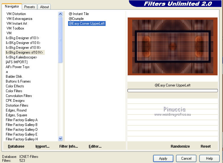Select the plain VM category
The height and width of the screenshot is (163, 223).
point(9,33)
